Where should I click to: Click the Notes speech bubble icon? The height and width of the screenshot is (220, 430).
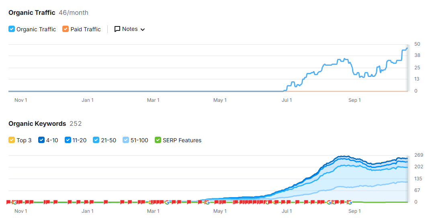coord(117,29)
